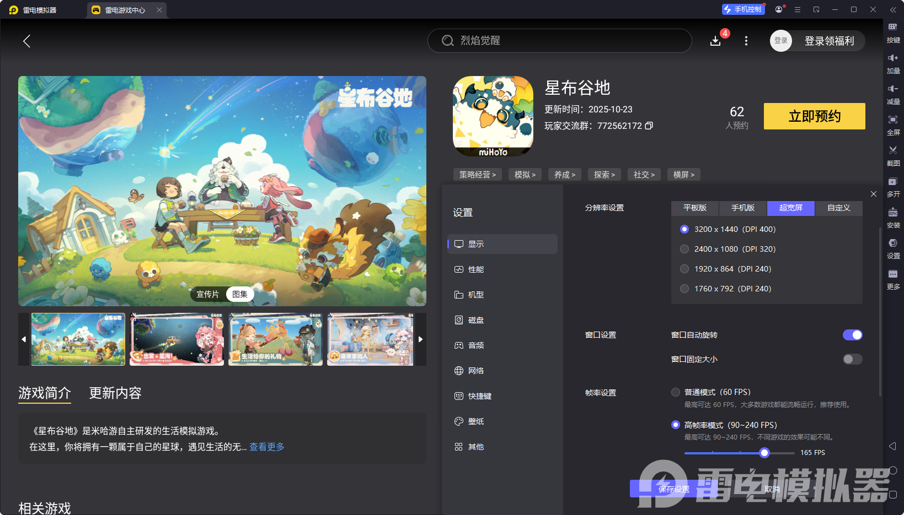Image resolution: width=904 pixels, height=515 pixels.
Task: Open the 养成 > category tag
Action: [x=565, y=175]
